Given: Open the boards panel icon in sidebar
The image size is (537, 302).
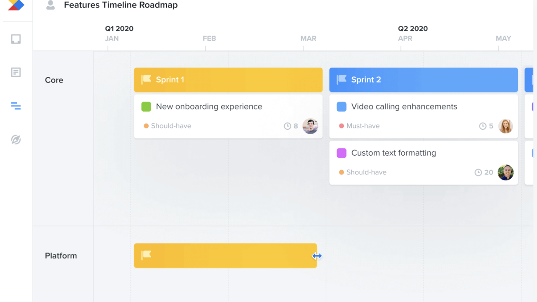Looking at the screenshot, I should click(x=16, y=39).
